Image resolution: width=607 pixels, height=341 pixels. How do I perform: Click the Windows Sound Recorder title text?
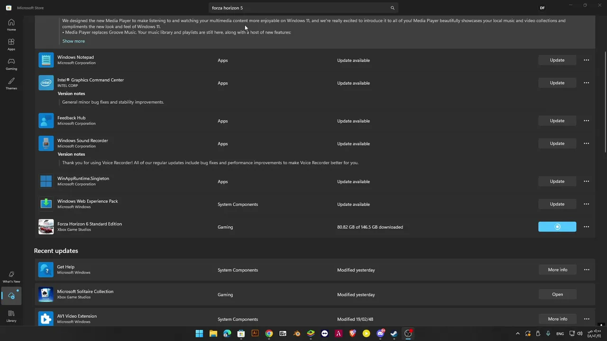pos(83,141)
